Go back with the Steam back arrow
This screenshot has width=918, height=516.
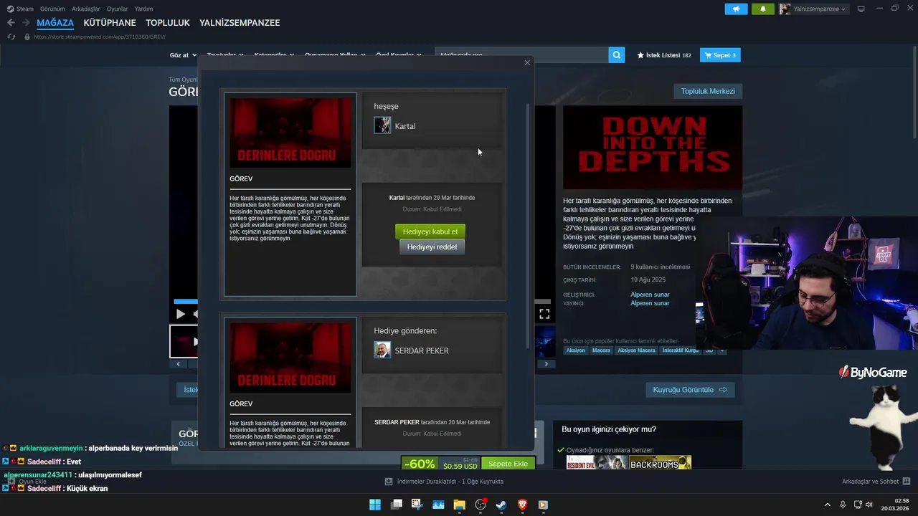[x=11, y=23]
